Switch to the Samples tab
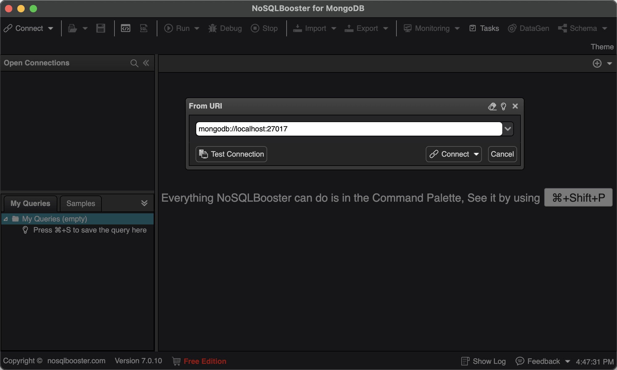The height and width of the screenshot is (370, 617). 80,203
